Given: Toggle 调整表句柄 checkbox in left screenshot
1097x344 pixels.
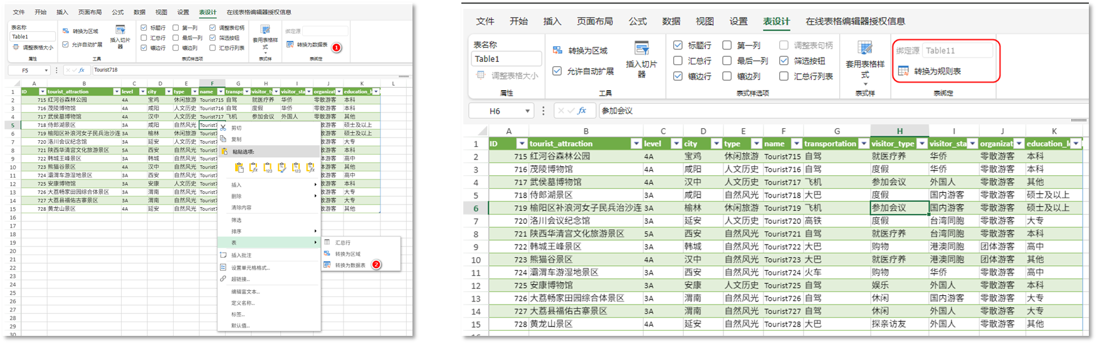Looking at the screenshot, I should [213, 28].
